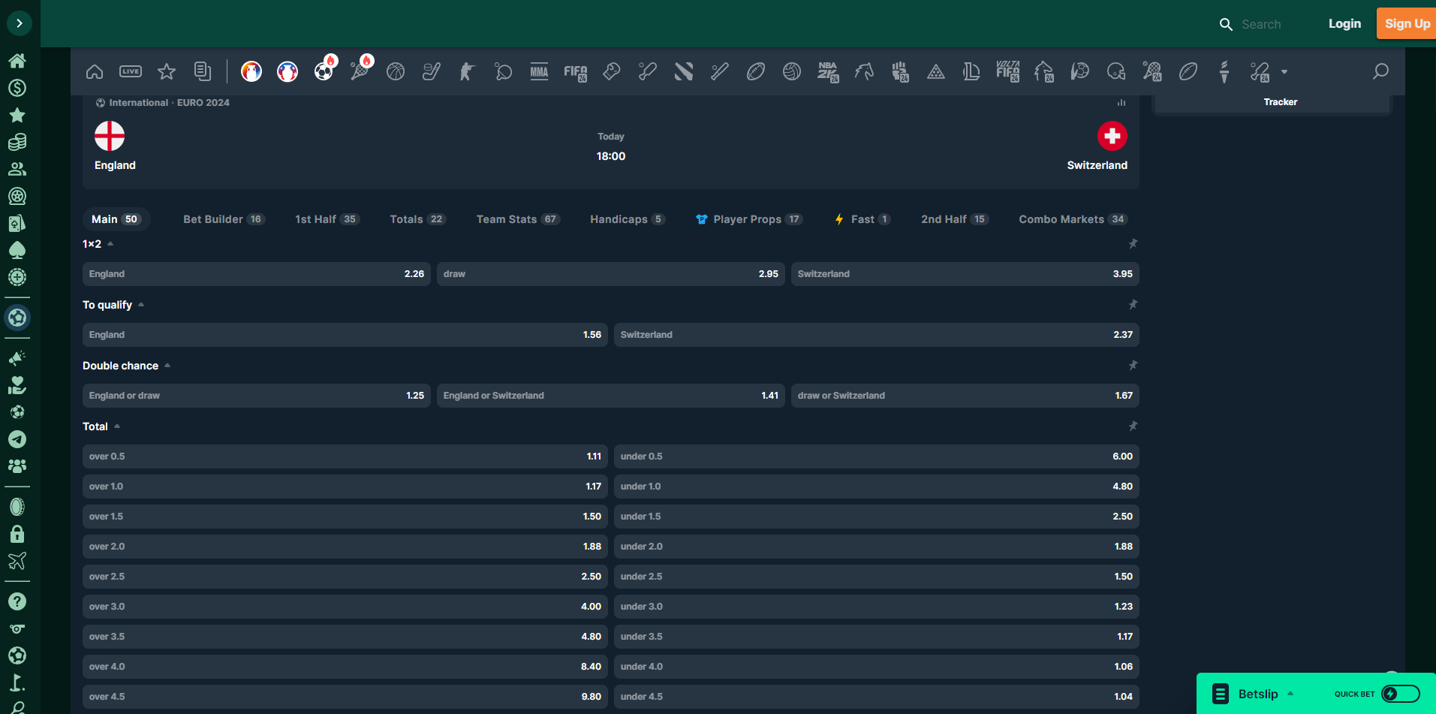Viewport: 1436px width, 714px height.
Task: Collapse the Total market section
Action: (x=117, y=426)
